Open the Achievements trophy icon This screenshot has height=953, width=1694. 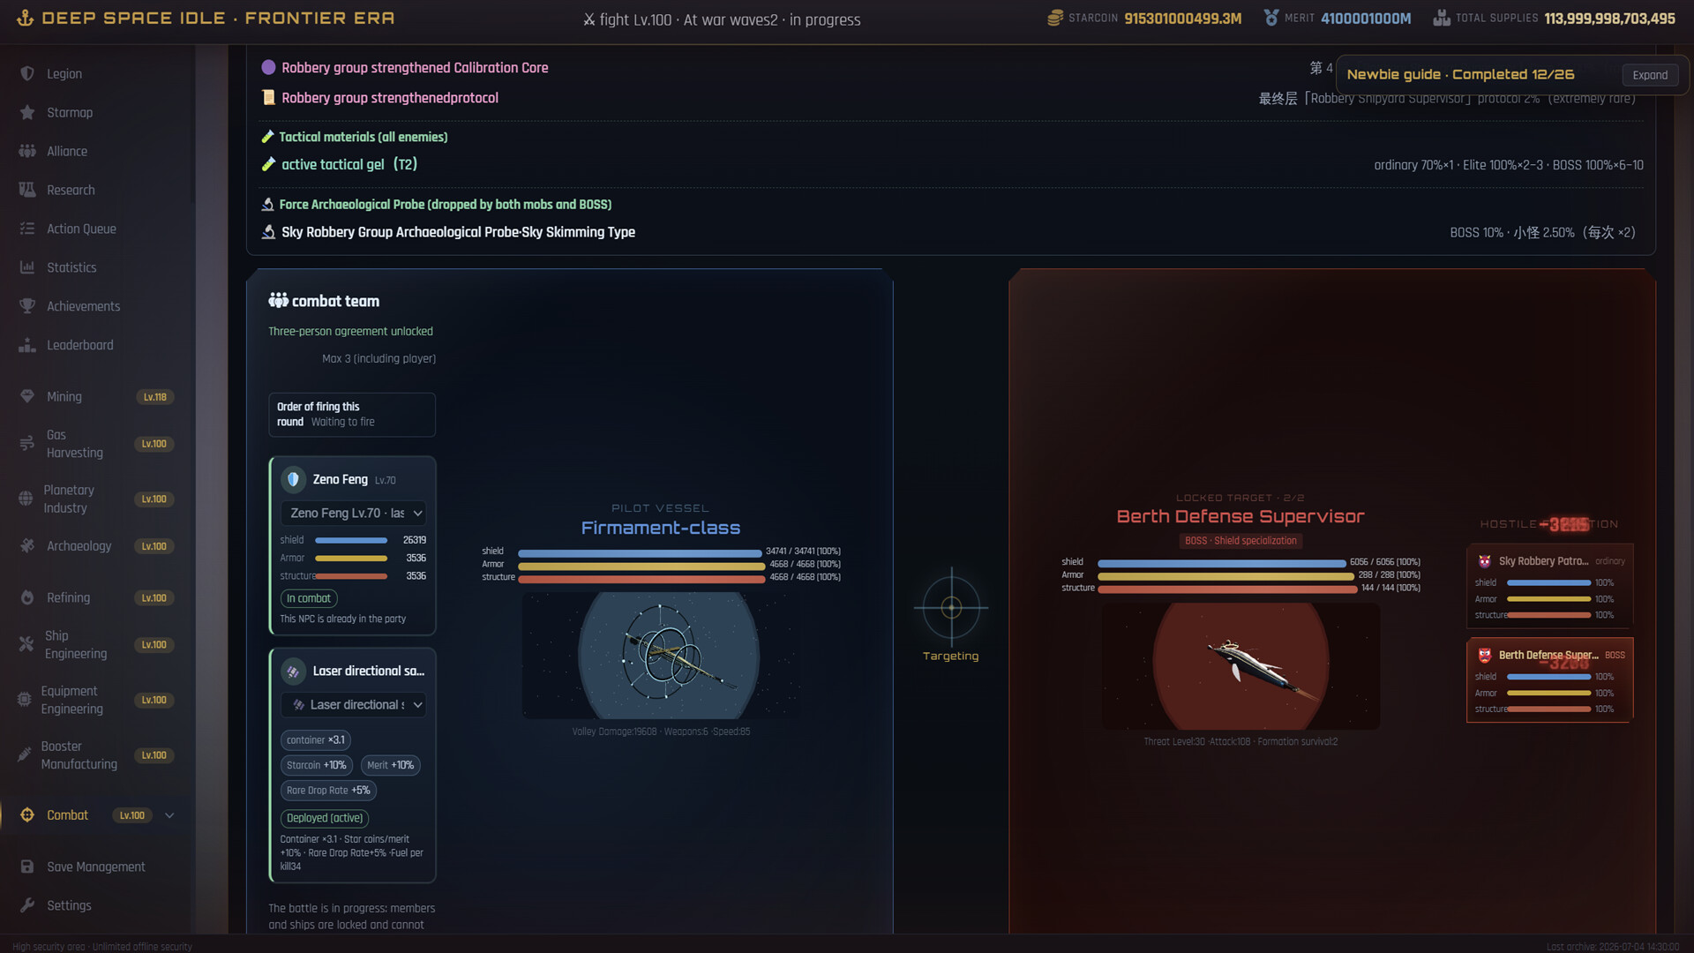27,306
